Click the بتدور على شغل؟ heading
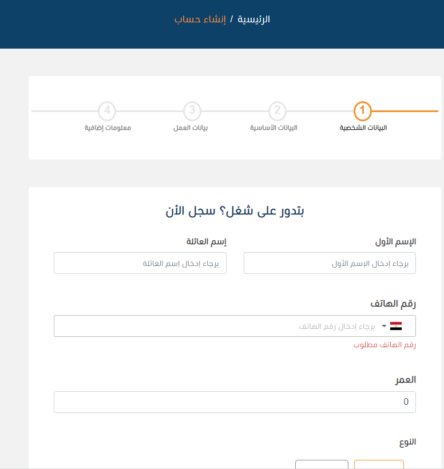Viewport: 444px width, 469px height. 235,211
